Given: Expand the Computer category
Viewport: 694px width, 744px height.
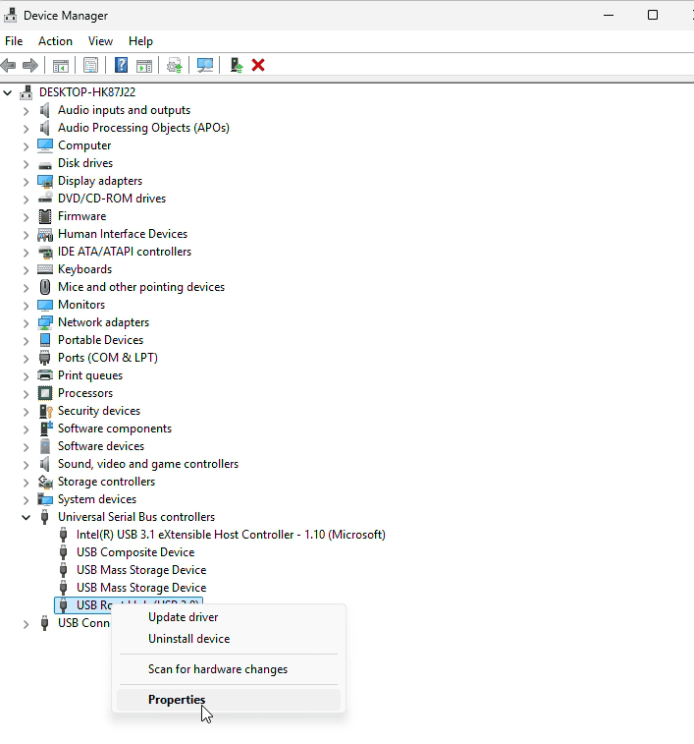Looking at the screenshot, I should [27, 146].
